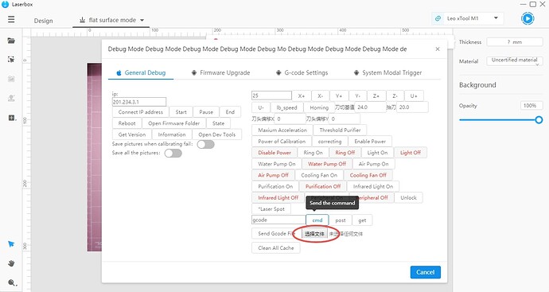Viewport: 549px width, 292px height.
Task: Click the choose file button
Action: (314, 234)
